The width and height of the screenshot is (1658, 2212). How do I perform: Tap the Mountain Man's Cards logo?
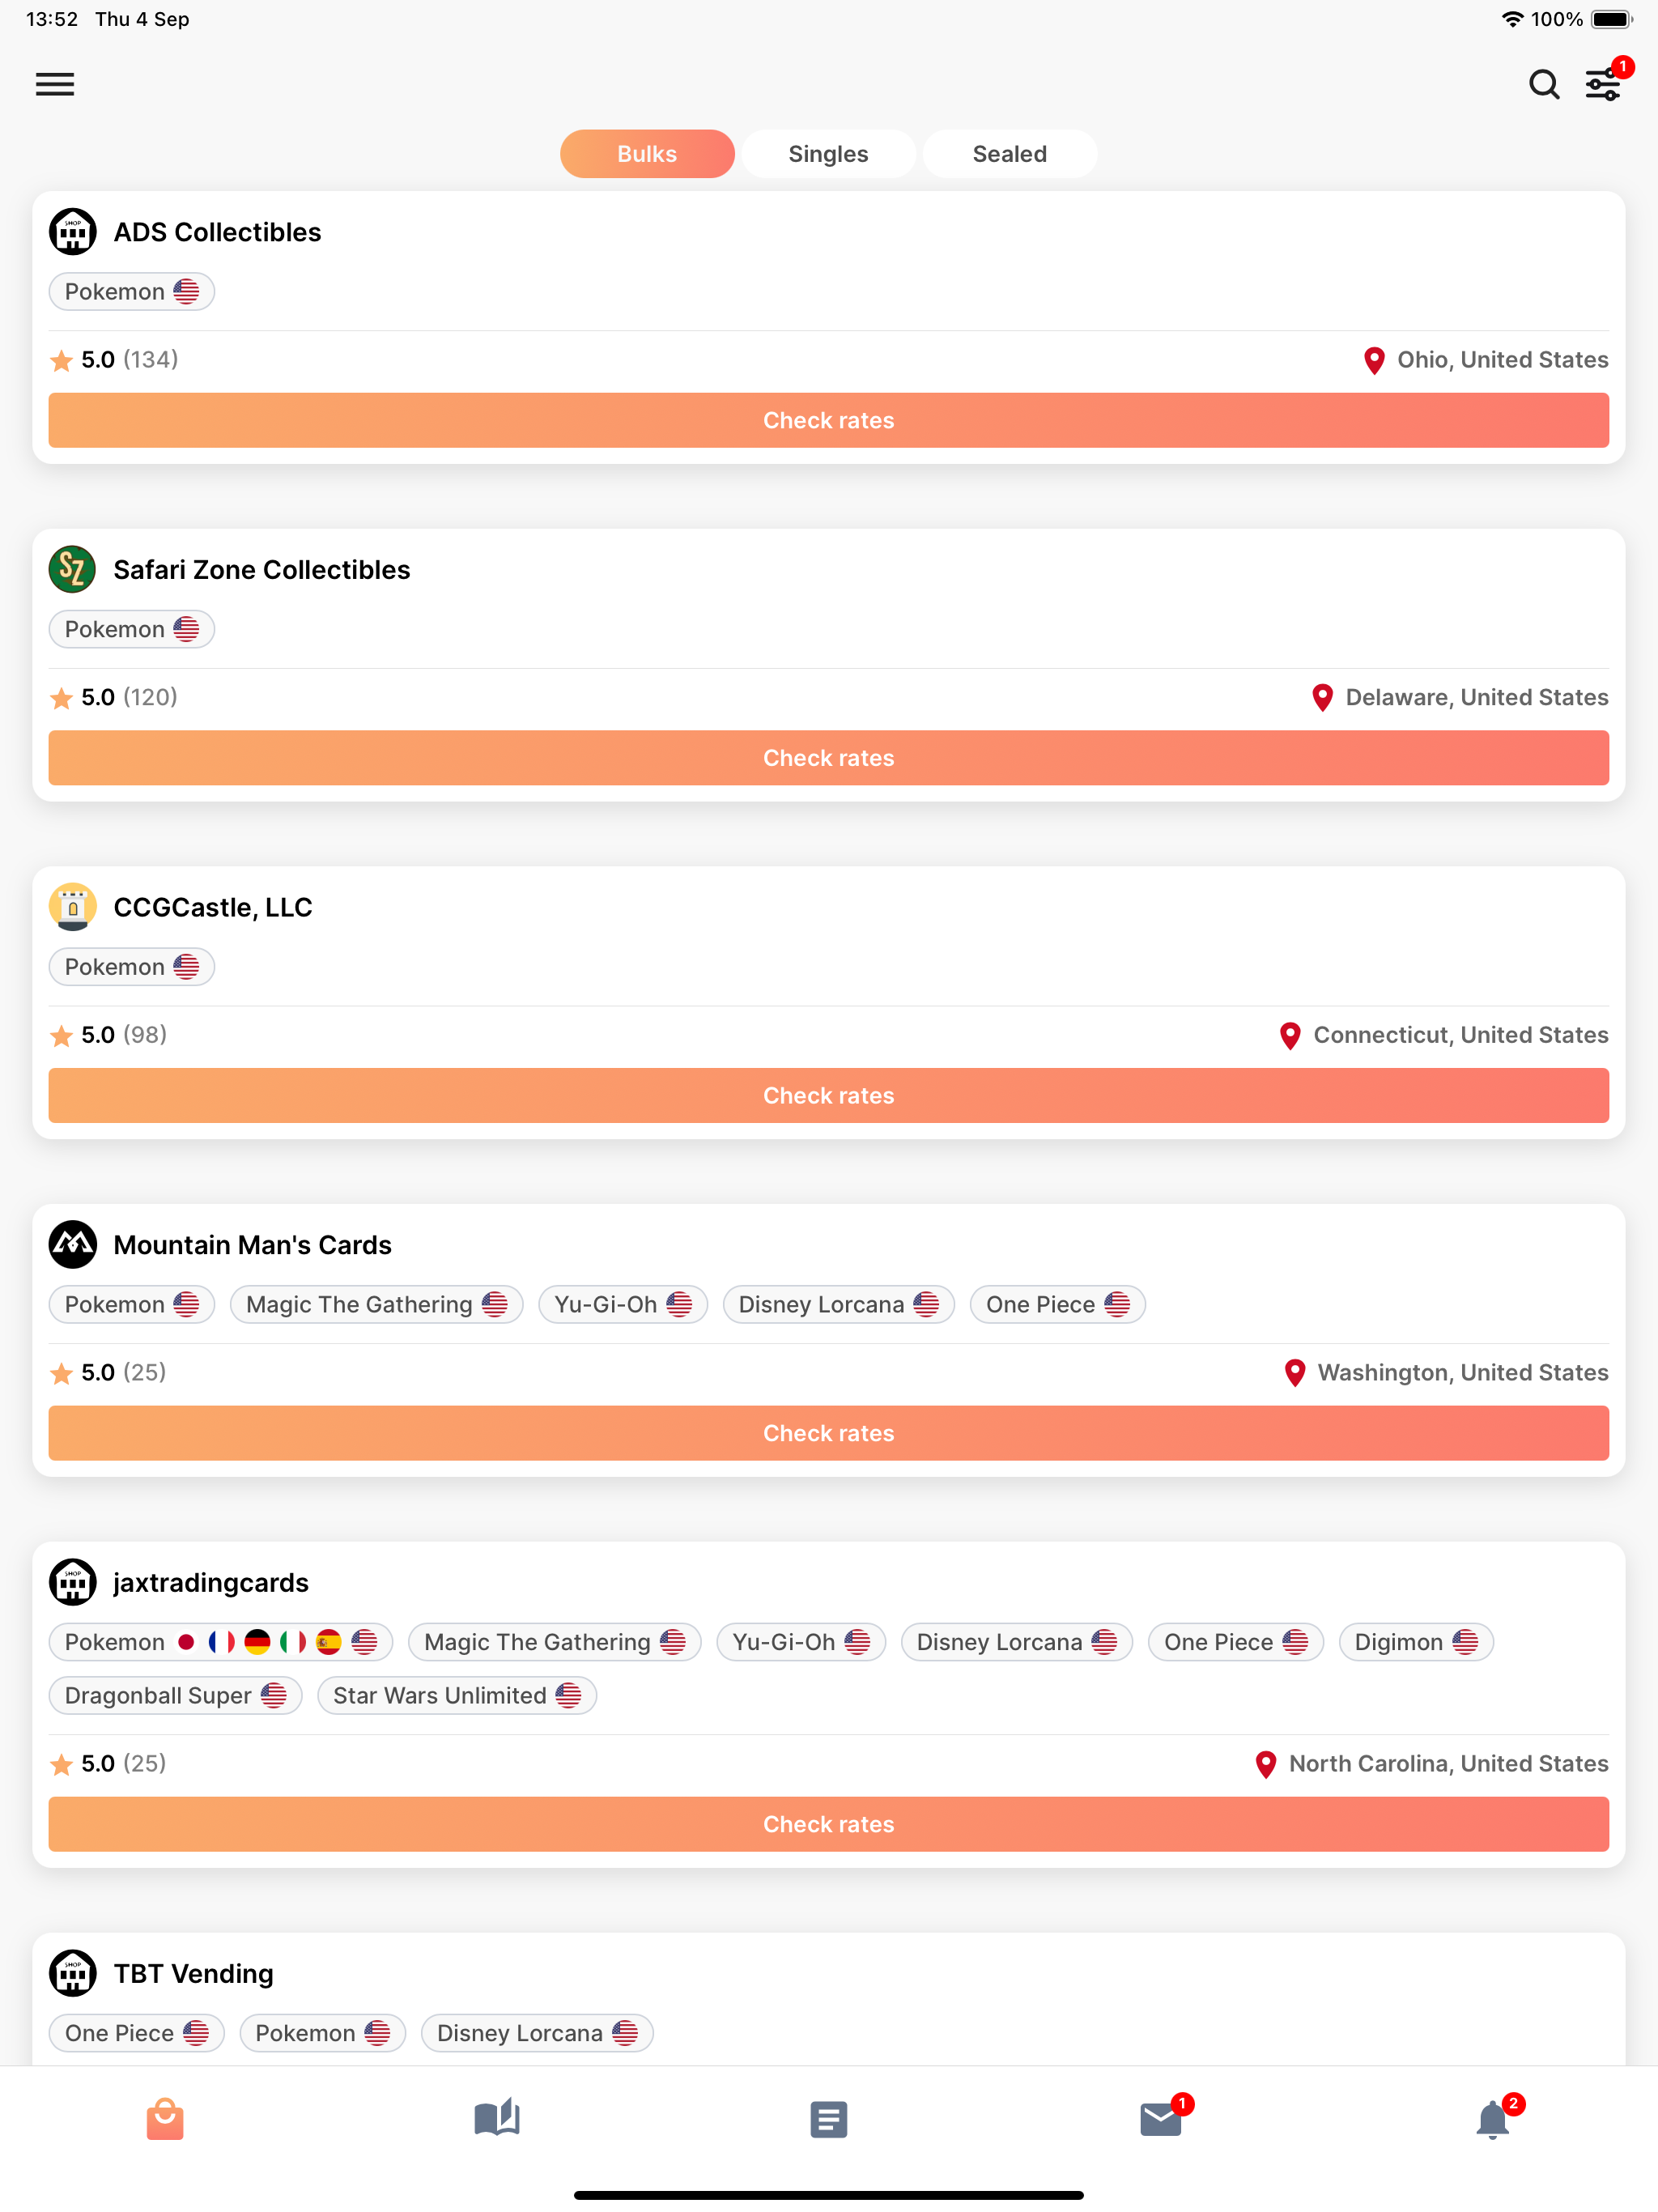click(x=73, y=1244)
